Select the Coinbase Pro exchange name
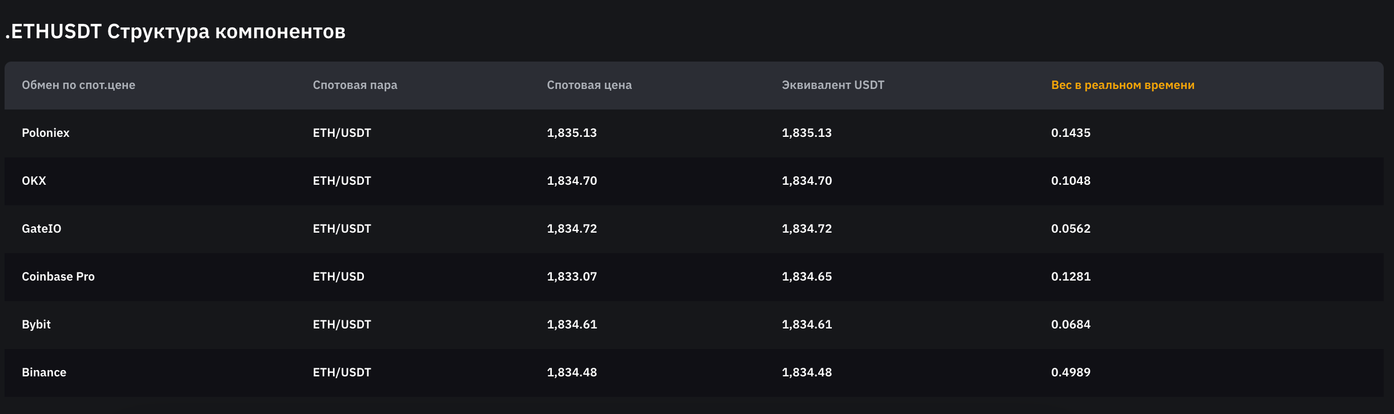 coord(58,277)
